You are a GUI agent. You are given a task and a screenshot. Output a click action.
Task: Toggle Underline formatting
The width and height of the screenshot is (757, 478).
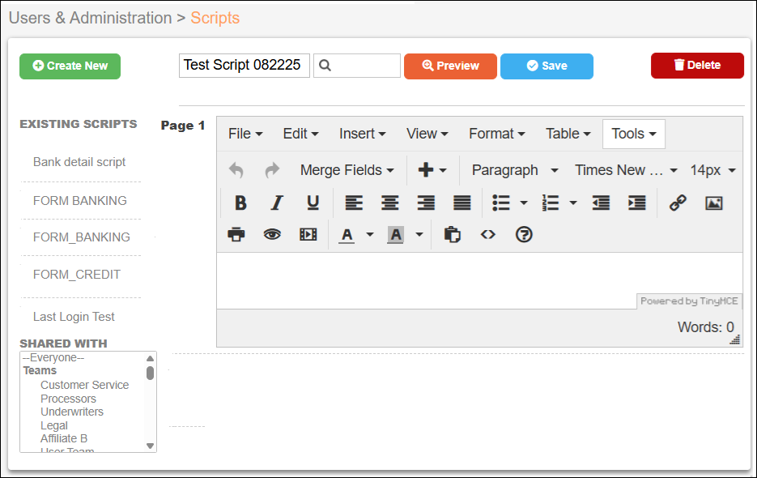click(313, 203)
